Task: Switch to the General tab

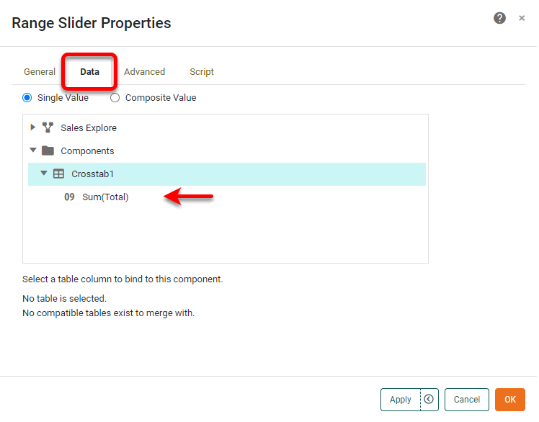Action: pyautogui.click(x=40, y=72)
